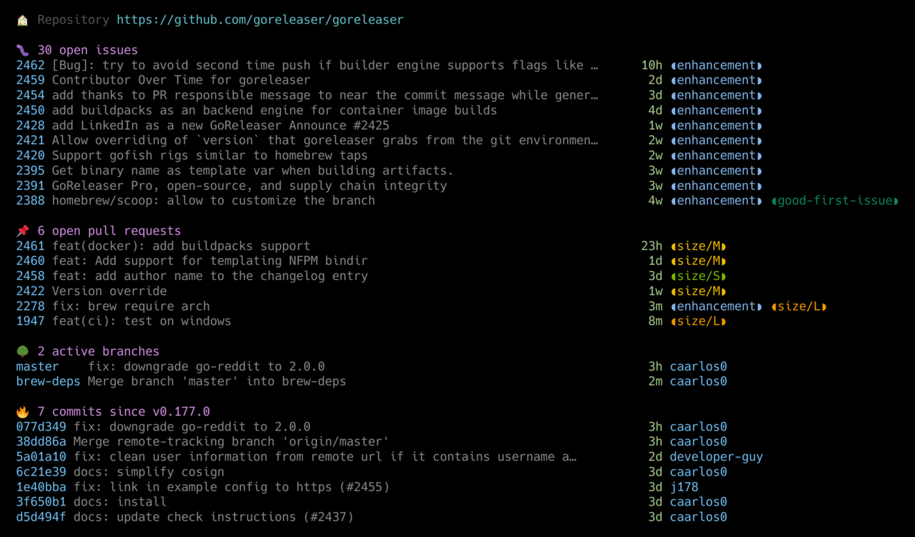This screenshot has height=537, width=915.
Task: Open pull request number 2460
Action: click(x=31, y=261)
